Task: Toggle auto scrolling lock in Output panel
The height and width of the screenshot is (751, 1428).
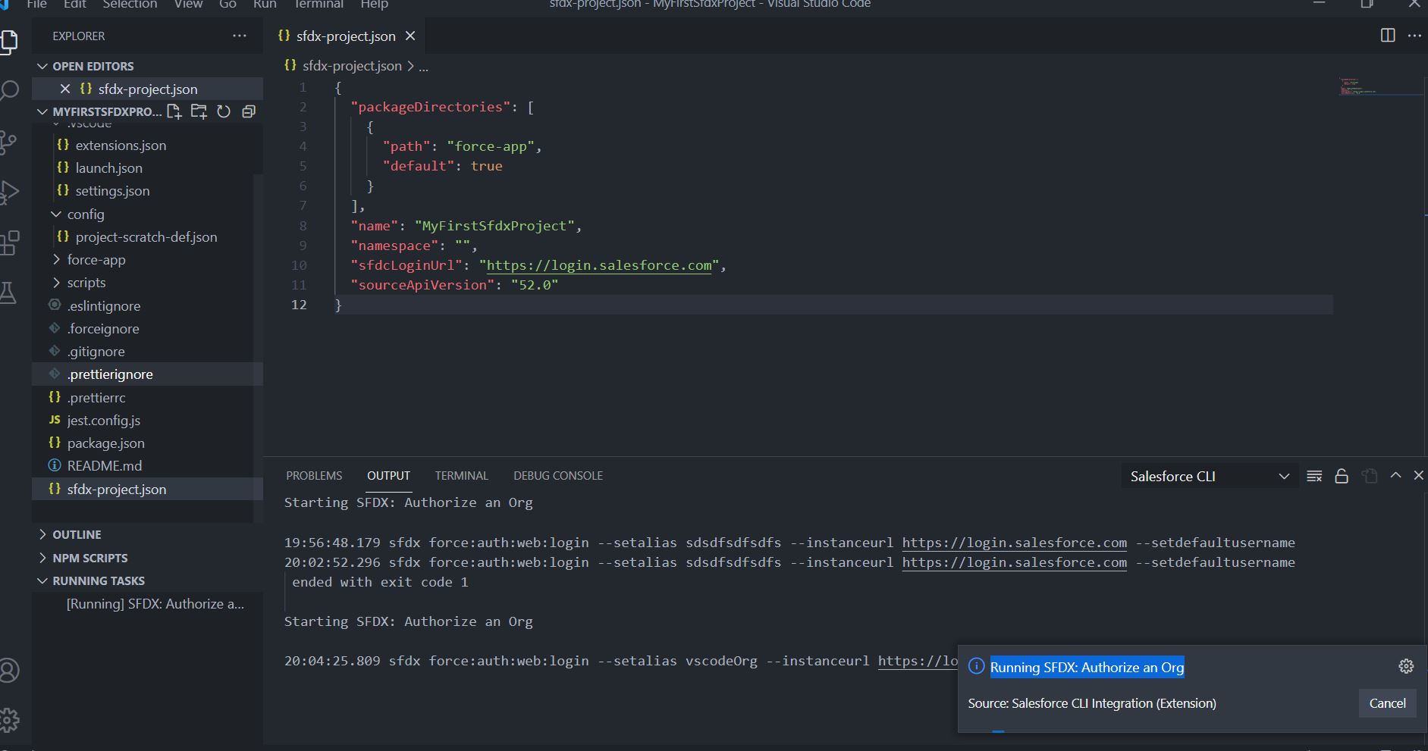Action: [x=1342, y=476]
